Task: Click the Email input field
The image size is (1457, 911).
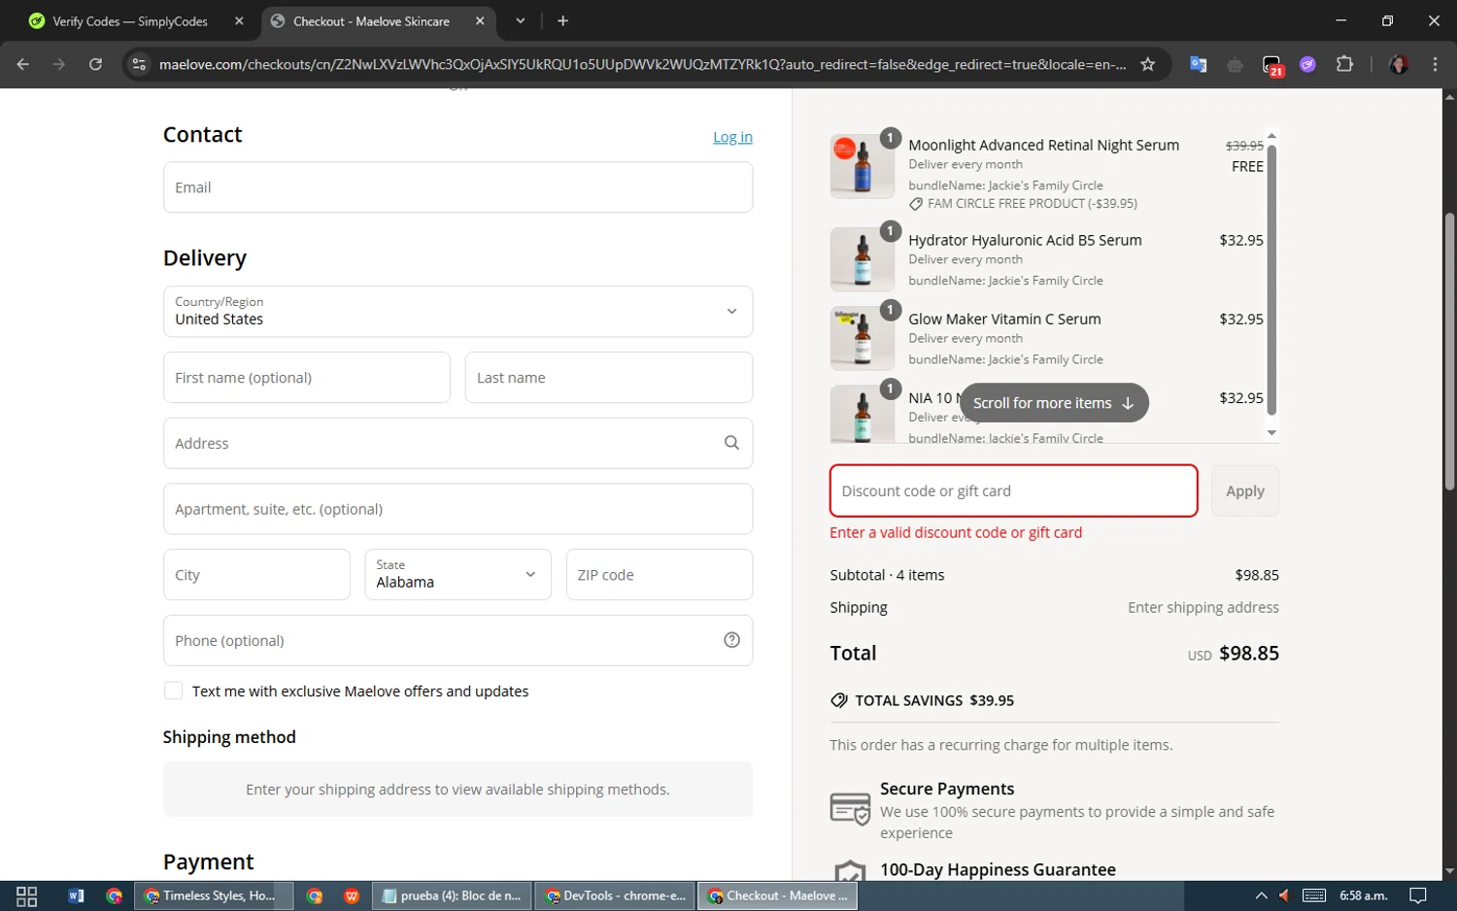Action: coord(457,187)
